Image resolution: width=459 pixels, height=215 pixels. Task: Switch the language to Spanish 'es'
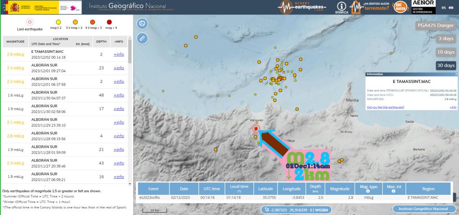point(444,7)
